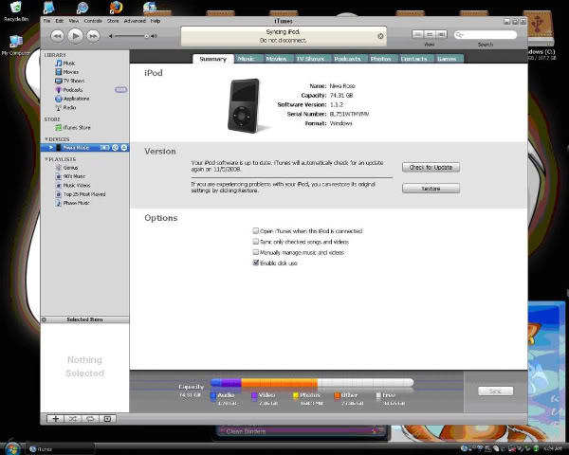The image size is (569, 455).
Task: Eject the Niwa Rose iPod
Action: 124,147
